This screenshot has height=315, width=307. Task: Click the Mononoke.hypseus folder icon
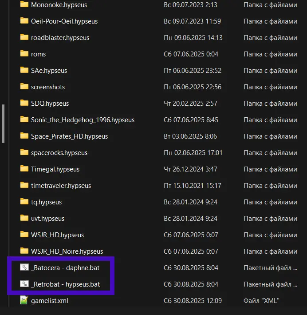pyautogui.click(x=24, y=5)
